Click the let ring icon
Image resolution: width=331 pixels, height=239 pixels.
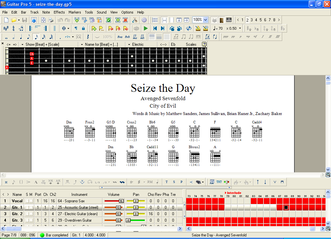[43, 182]
